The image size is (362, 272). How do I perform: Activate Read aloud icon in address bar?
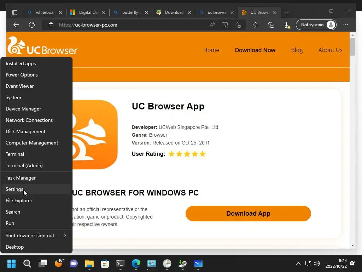[x=212, y=25]
